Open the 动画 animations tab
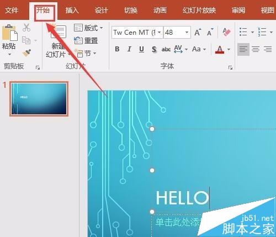The image size is (276, 237). coord(160,10)
